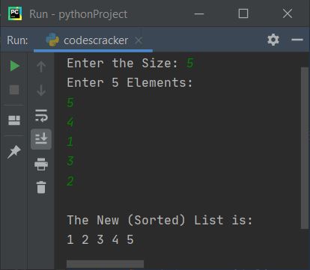
Task: Click the horizontal scrollbar at console bottom
Action: point(105,264)
